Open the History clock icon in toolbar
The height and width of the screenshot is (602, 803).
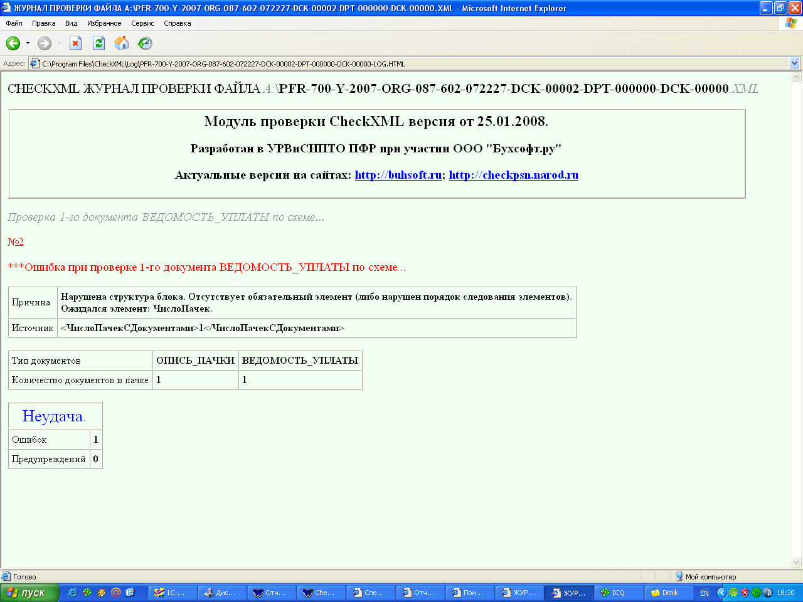[x=145, y=43]
